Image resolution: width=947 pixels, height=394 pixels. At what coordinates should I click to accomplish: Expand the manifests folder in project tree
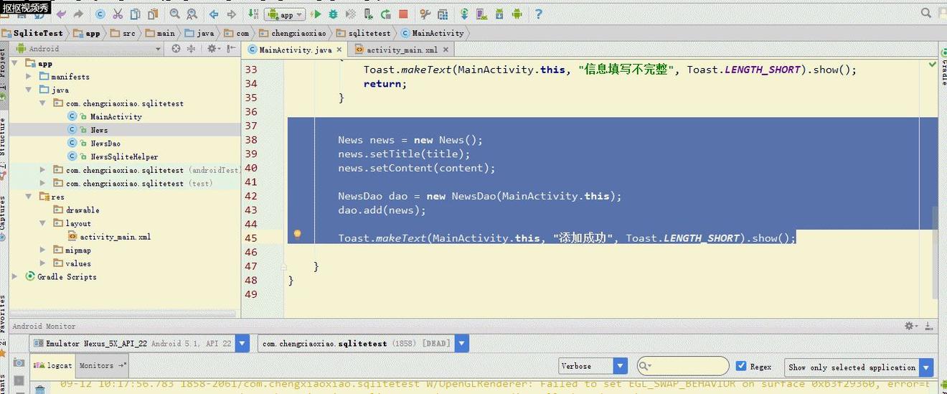tap(29, 76)
